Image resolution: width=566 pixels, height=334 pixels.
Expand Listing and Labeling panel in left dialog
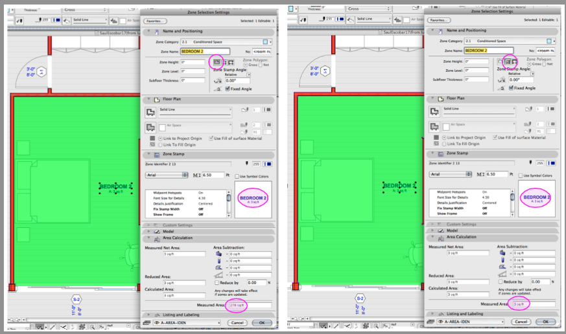pos(148,315)
